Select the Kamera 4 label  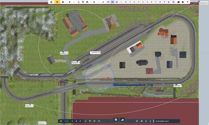(x=76, y=62)
